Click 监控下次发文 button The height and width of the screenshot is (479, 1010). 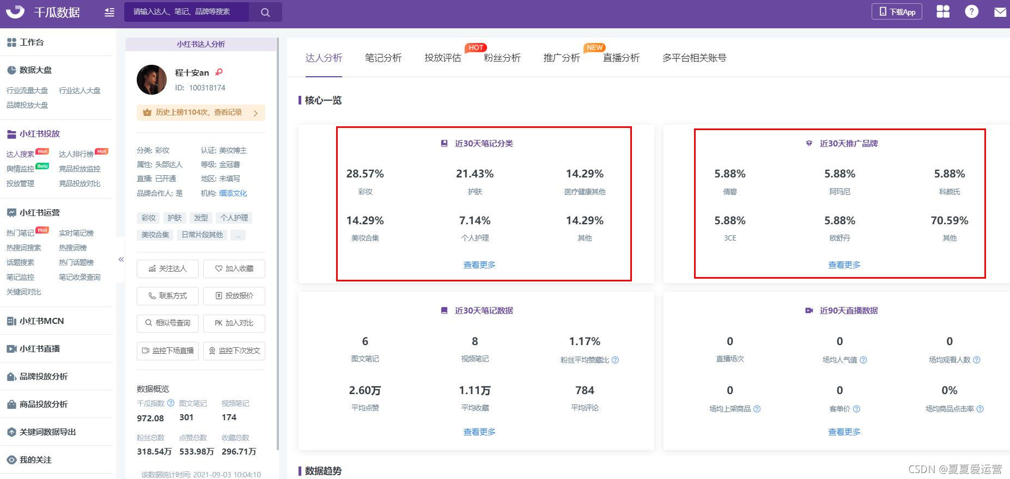[234, 351]
